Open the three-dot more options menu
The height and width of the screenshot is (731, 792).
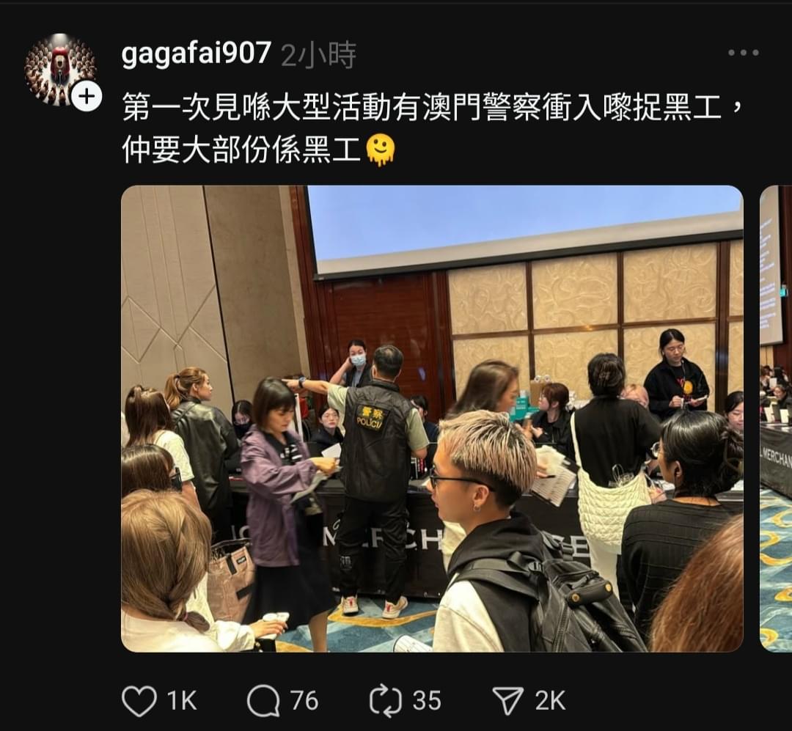(x=743, y=53)
